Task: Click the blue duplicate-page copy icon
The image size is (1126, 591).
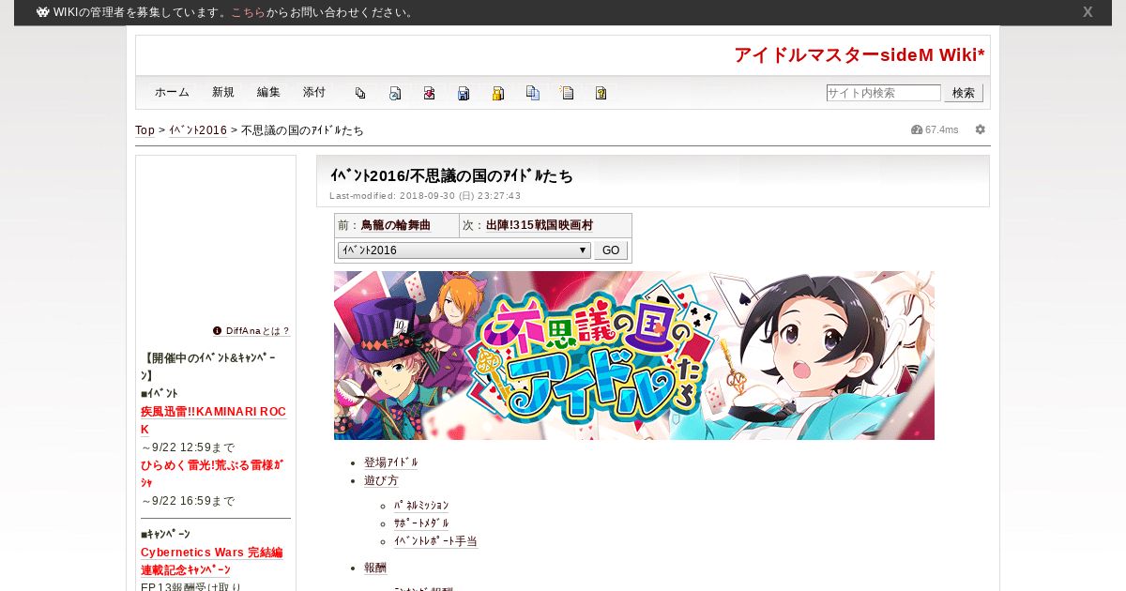Action: pyautogui.click(x=533, y=93)
